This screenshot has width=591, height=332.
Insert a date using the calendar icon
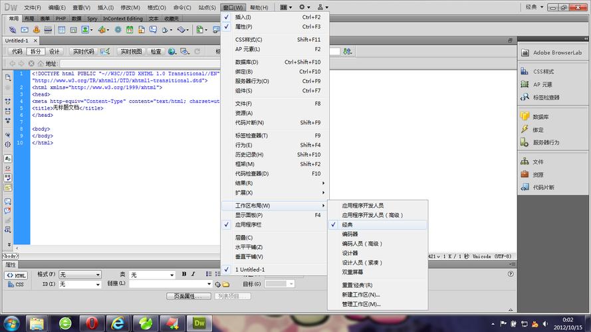pos(130,30)
